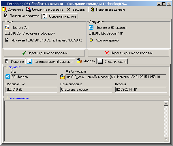Click the Чертеж с 3D модели document icon
The image size is (173, 146).
(91, 28)
